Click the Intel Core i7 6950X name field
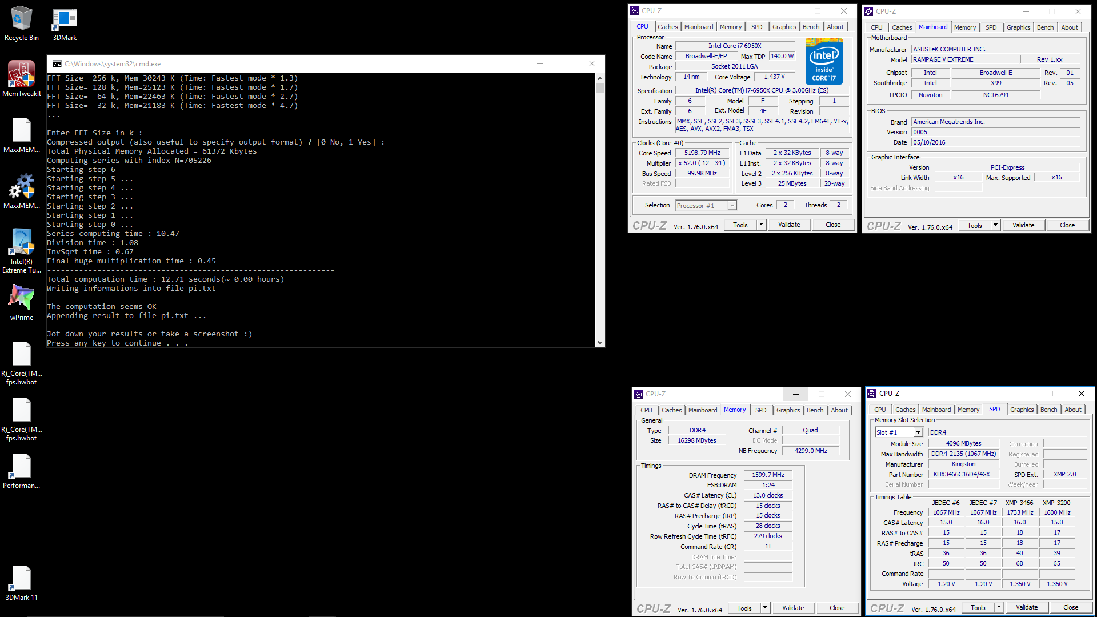 [x=735, y=46]
